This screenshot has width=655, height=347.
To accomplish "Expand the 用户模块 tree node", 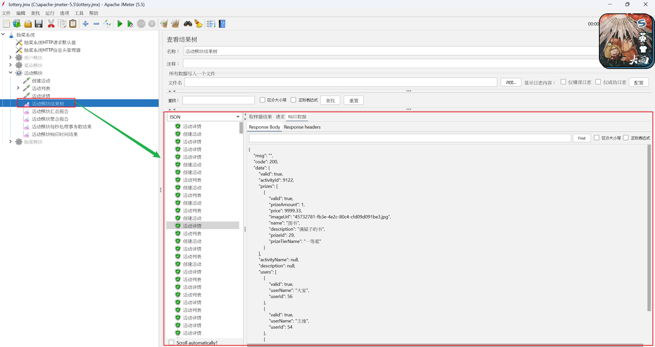I will pos(10,57).
